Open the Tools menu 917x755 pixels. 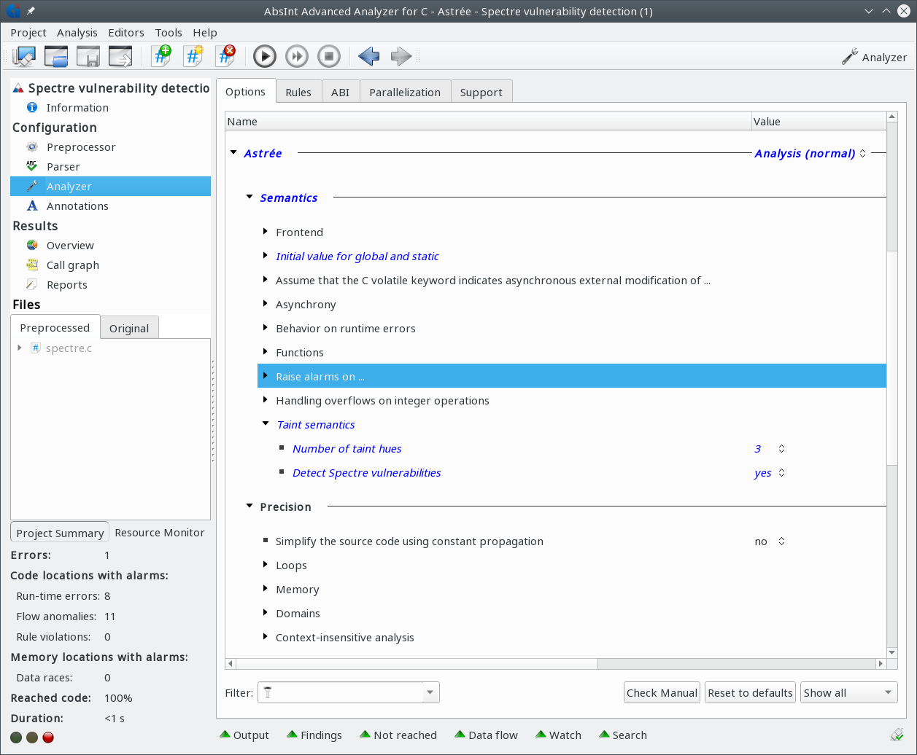tap(169, 33)
